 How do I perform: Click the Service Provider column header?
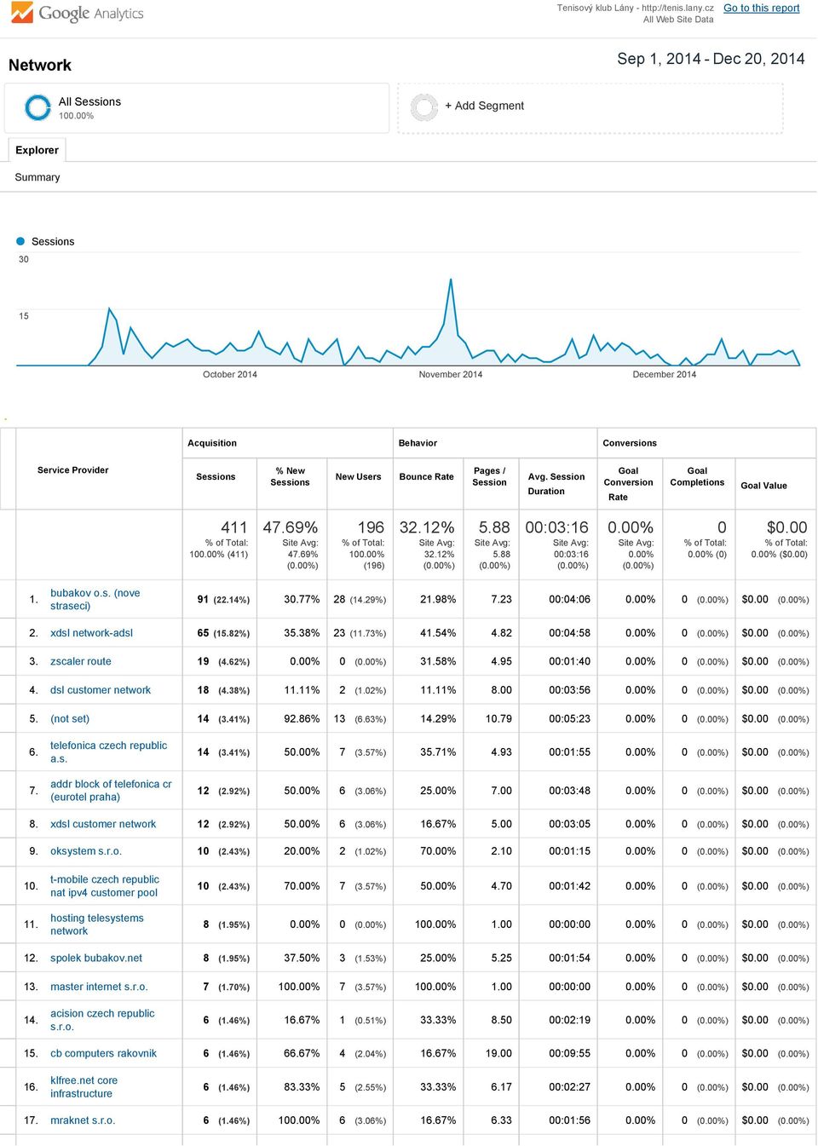(72, 470)
